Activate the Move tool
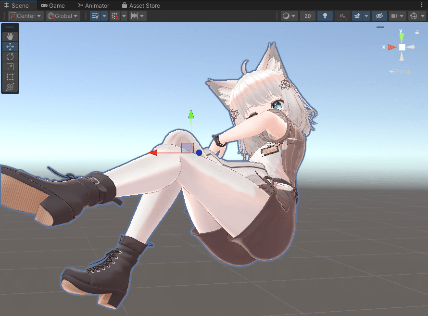Screen dimensions: 428x316 [x=10, y=46]
